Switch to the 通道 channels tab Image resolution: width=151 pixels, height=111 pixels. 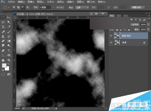(x=119, y=16)
